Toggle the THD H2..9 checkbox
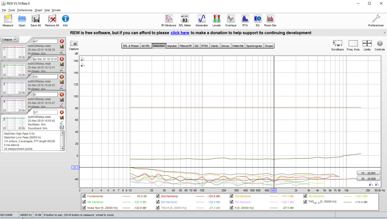387x219 pixels. [x=305, y=202]
